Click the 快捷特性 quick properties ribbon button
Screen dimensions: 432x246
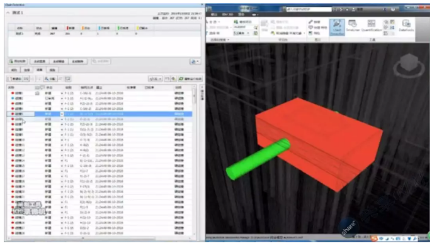[x=317, y=28]
